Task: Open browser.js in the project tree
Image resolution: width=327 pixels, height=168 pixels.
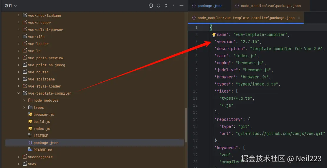Action: 44,115
